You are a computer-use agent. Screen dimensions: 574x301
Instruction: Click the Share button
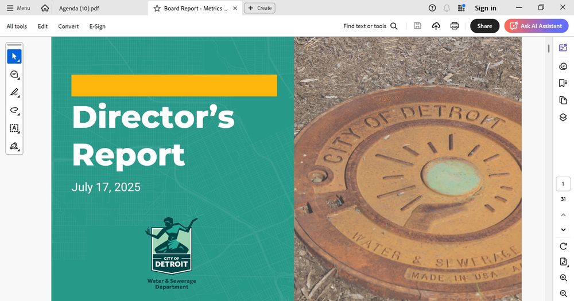click(x=484, y=26)
